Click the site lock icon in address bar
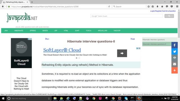Screen dimensions: 180x101 point(9,6)
